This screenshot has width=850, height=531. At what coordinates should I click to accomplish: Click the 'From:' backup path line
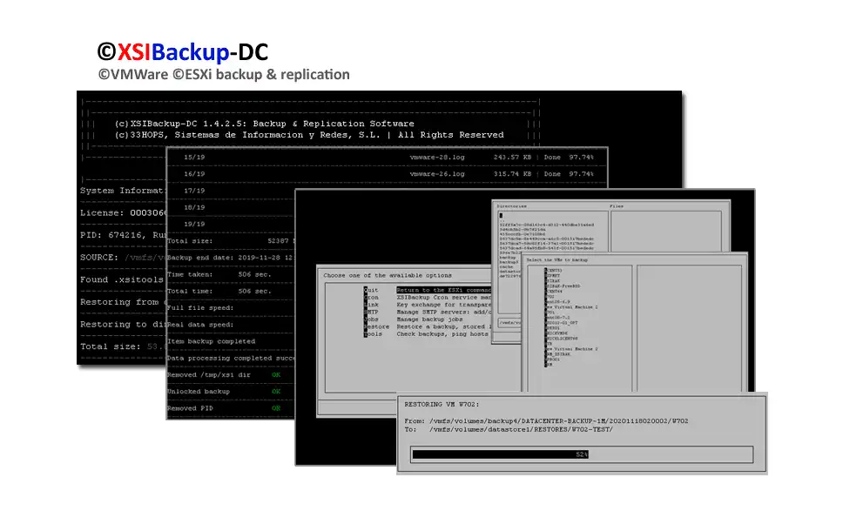pos(546,421)
